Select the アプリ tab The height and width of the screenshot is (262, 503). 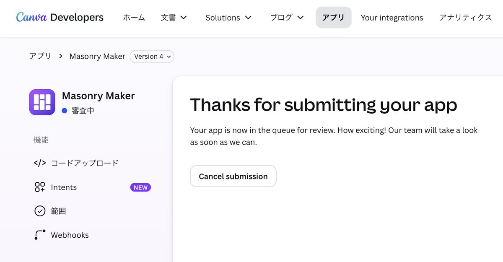333,18
